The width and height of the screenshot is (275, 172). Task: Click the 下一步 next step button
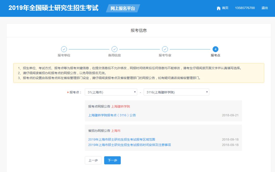click(x=112, y=160)
